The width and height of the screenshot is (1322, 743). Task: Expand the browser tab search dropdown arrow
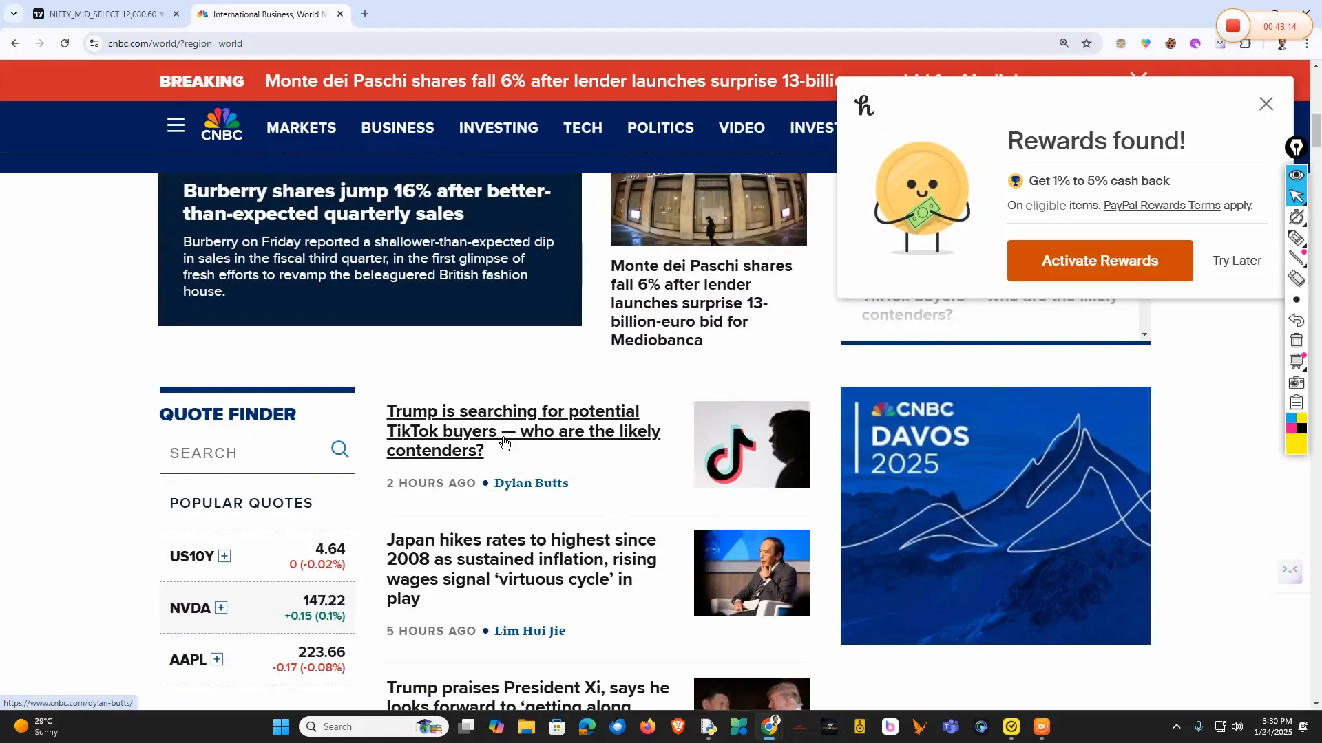[x=13, y=14]
